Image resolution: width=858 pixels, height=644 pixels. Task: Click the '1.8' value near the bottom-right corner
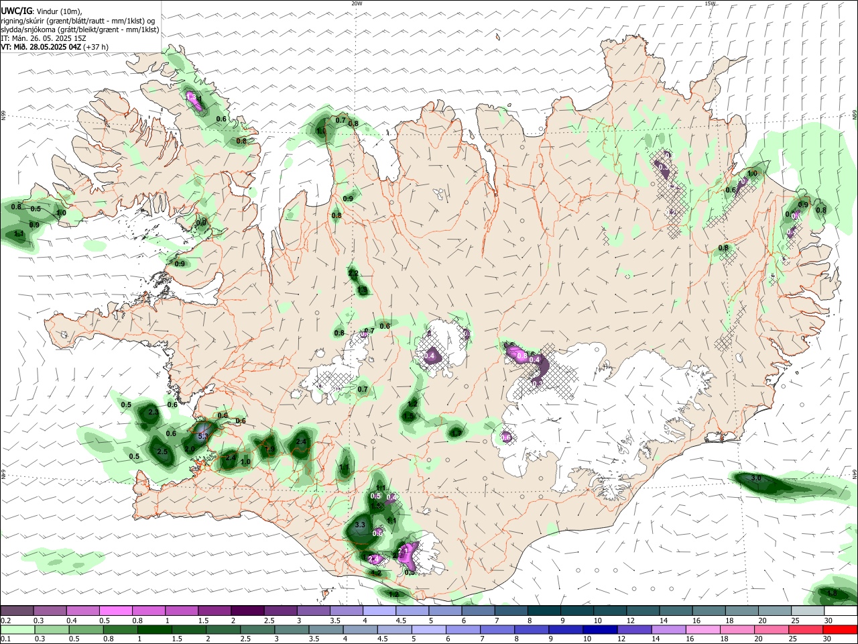coord(832,594)
